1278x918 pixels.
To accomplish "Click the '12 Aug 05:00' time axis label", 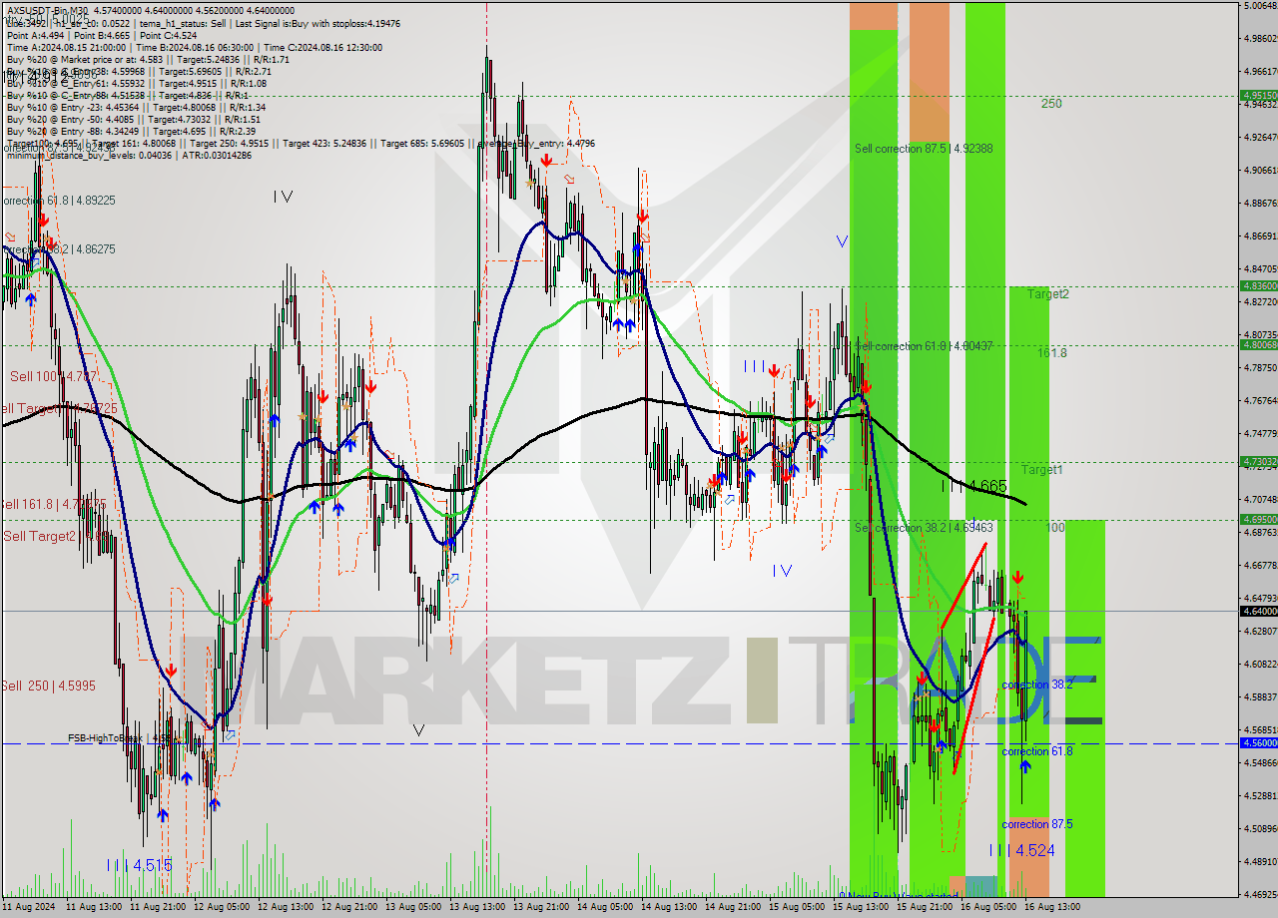I will [x=221, y=907].
